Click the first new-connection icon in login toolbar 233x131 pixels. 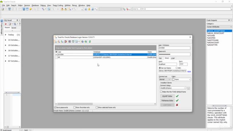coord(55,41)
